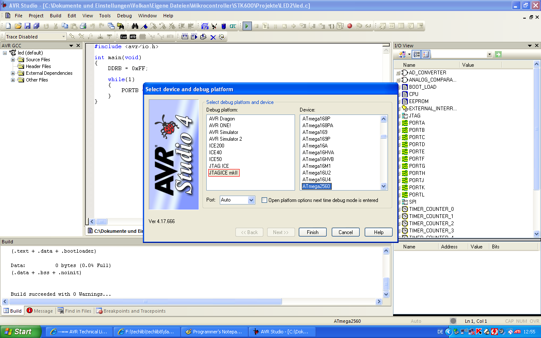The height and width of the screenshot is (338, 541).
Task: Click the Help button in the dialog
Action: click(x=379, y=232)
